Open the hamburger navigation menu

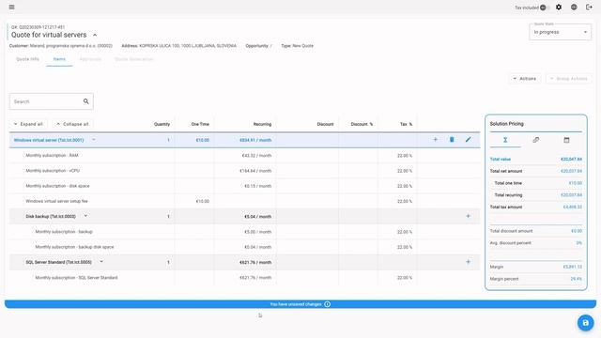coord(11,7)
